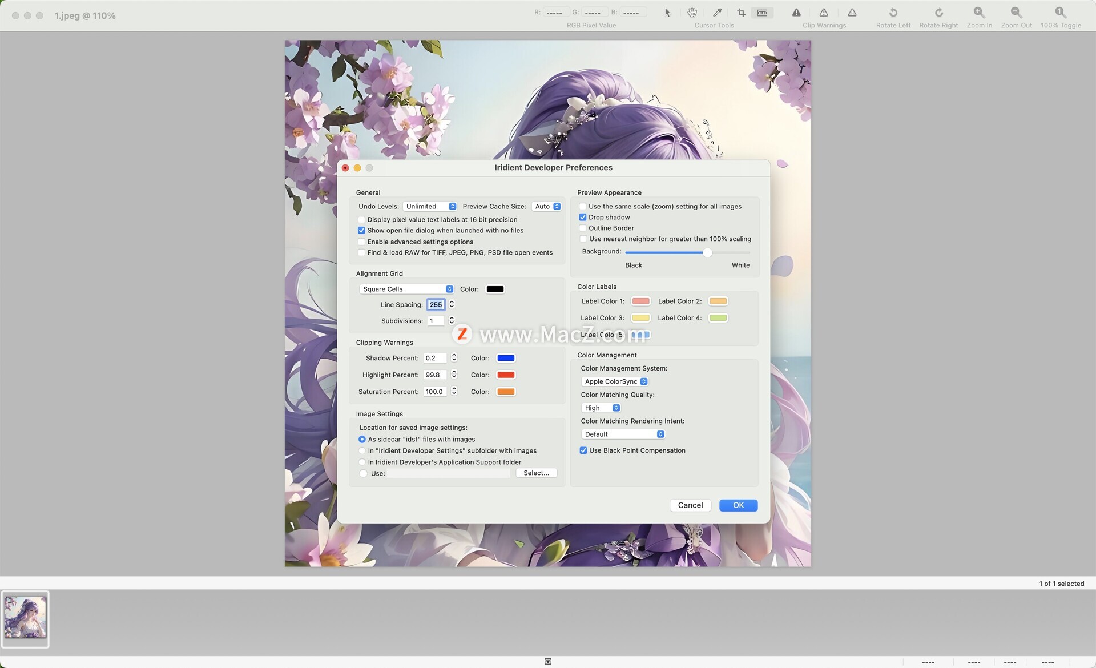
Task: Click the alignment grid black color swatch
Action: tap(495, 289)
